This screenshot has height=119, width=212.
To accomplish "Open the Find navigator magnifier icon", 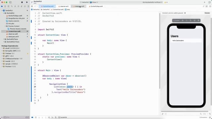I will pyautogui.click(x=12, y=6).
